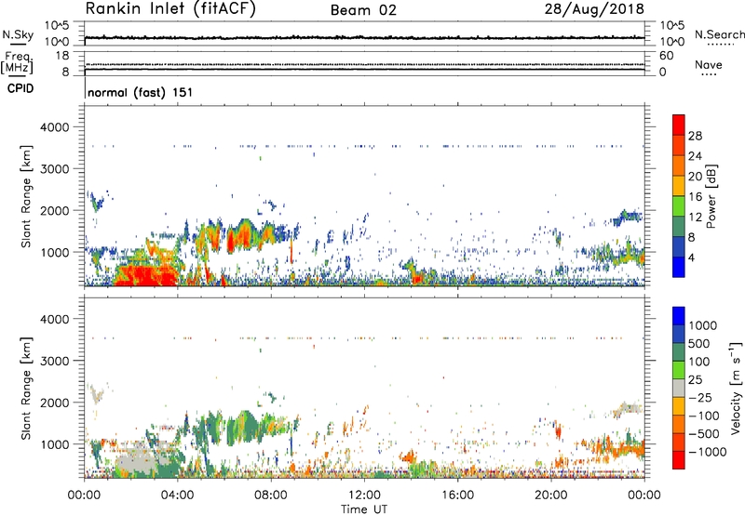Click the "-100" value on the velocity colorbar
745x515 pixels.
tap(703, 416)
